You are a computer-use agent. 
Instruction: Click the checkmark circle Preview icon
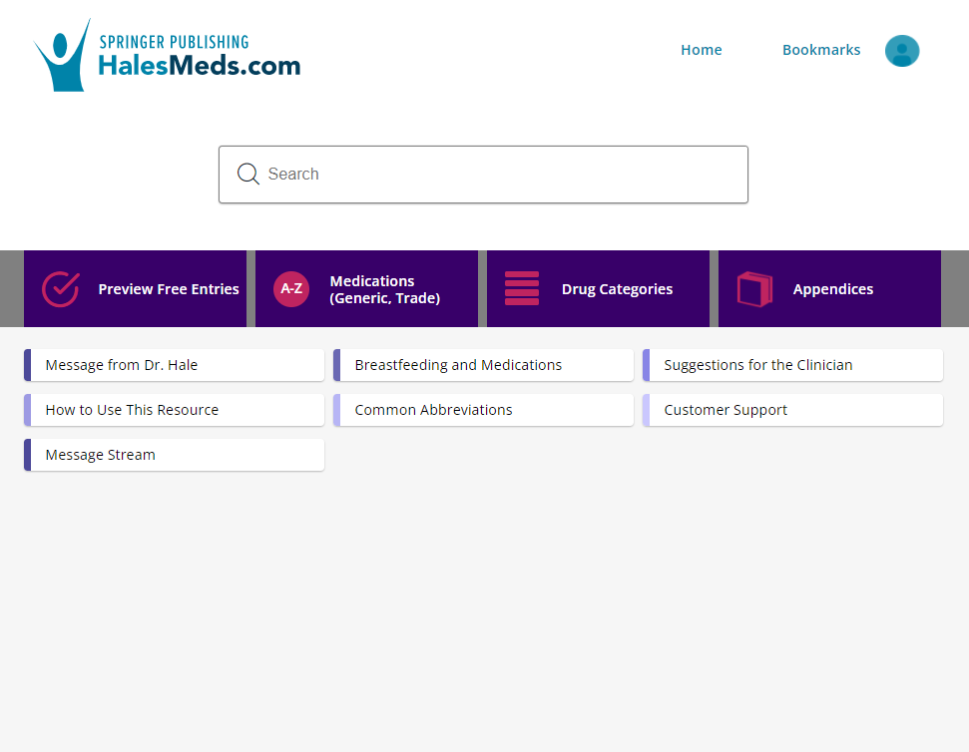tap(61, 289)
